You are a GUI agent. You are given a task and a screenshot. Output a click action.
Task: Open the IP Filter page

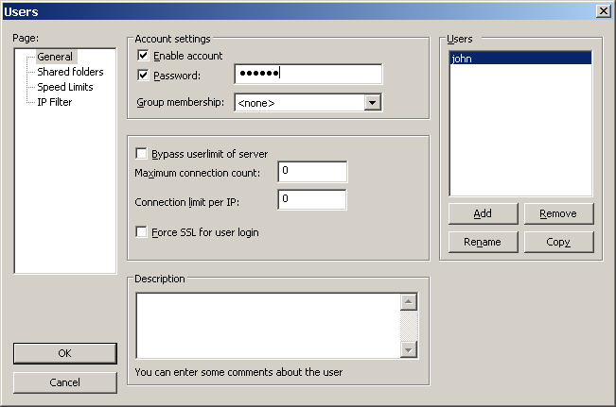[54, 102]
